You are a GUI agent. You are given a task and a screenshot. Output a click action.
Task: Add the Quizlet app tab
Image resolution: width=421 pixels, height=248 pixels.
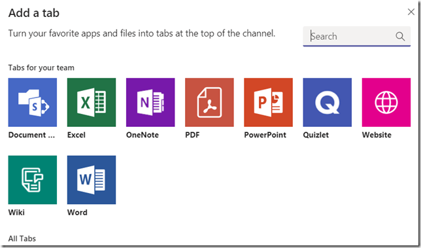coord(328,102)
